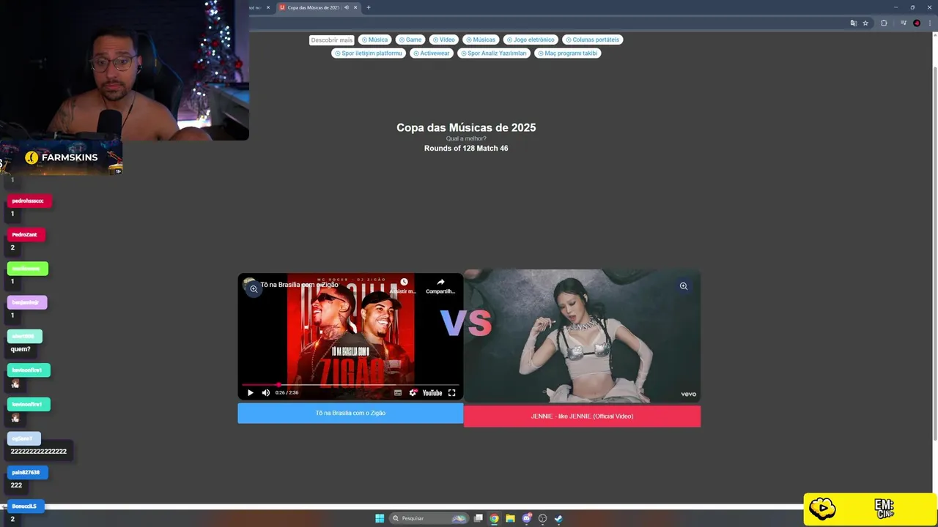Open the Jogo eletrônico tag

[x=531, y=40]
